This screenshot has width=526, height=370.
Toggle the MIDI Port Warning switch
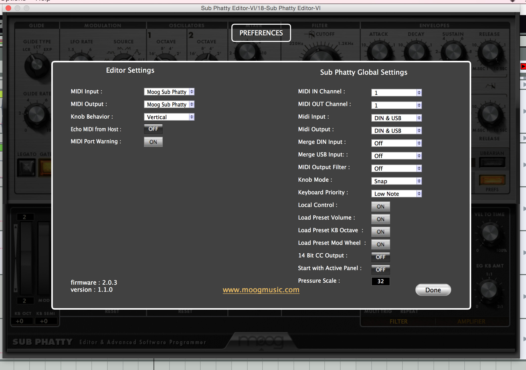153,142
